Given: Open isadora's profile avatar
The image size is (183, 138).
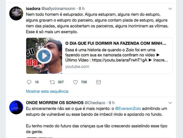Looking at the screenshot, I should click(x=16, y=13).
